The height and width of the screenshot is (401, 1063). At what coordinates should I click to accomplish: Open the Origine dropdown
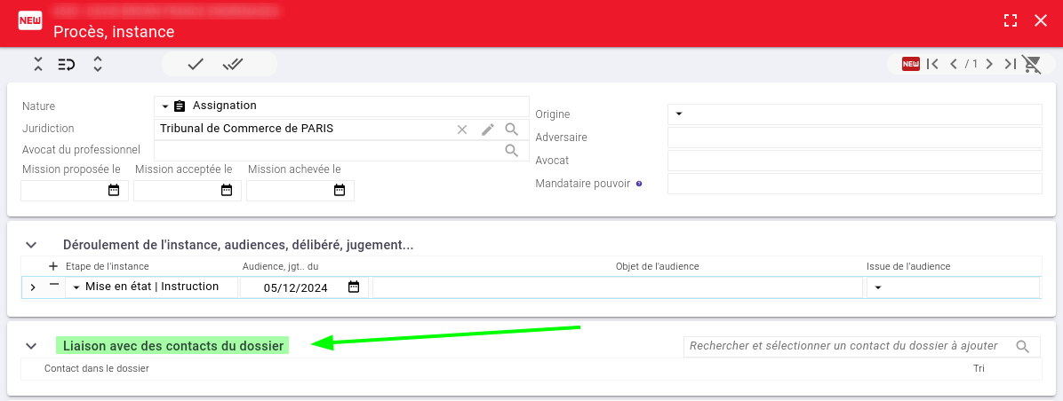pos(678,114)
